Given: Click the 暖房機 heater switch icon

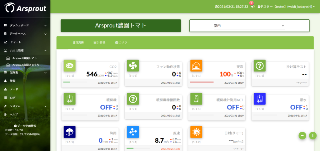Looking at the screenshot, I should 70,99.
